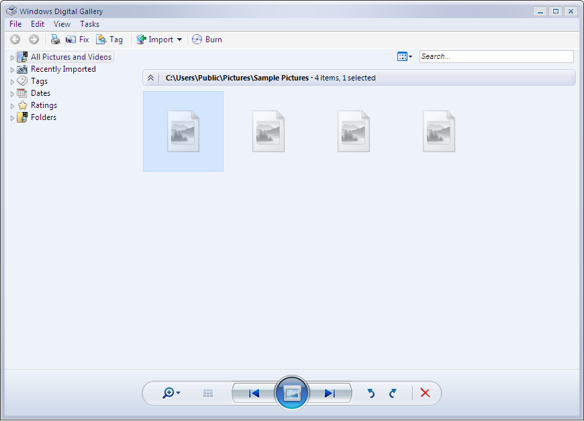The image size is (584, 421).
Task: Open the View menu
Action: [x=62, y=24]
